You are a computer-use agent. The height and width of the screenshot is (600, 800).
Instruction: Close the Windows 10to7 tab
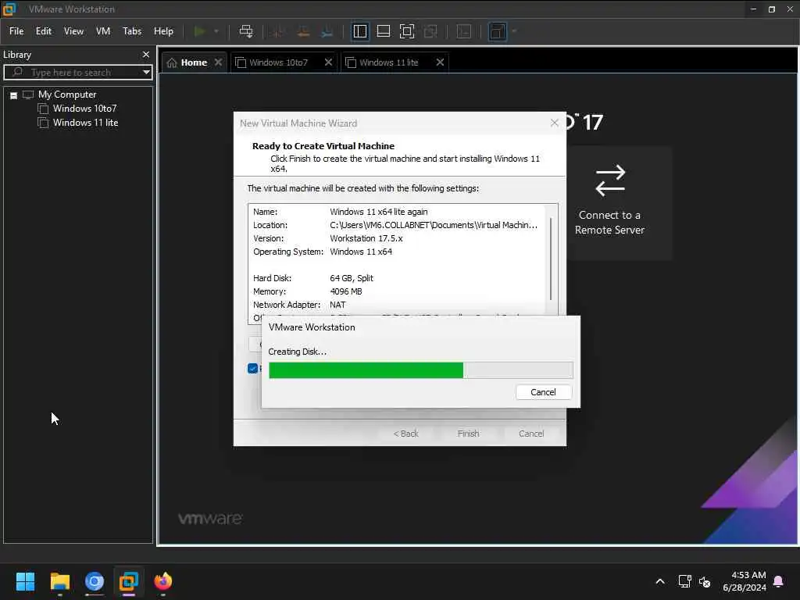329,62
